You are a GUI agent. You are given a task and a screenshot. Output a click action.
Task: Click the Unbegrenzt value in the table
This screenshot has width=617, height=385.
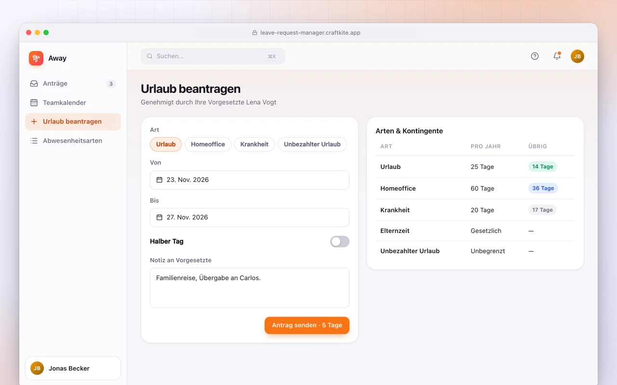point(488,251)
